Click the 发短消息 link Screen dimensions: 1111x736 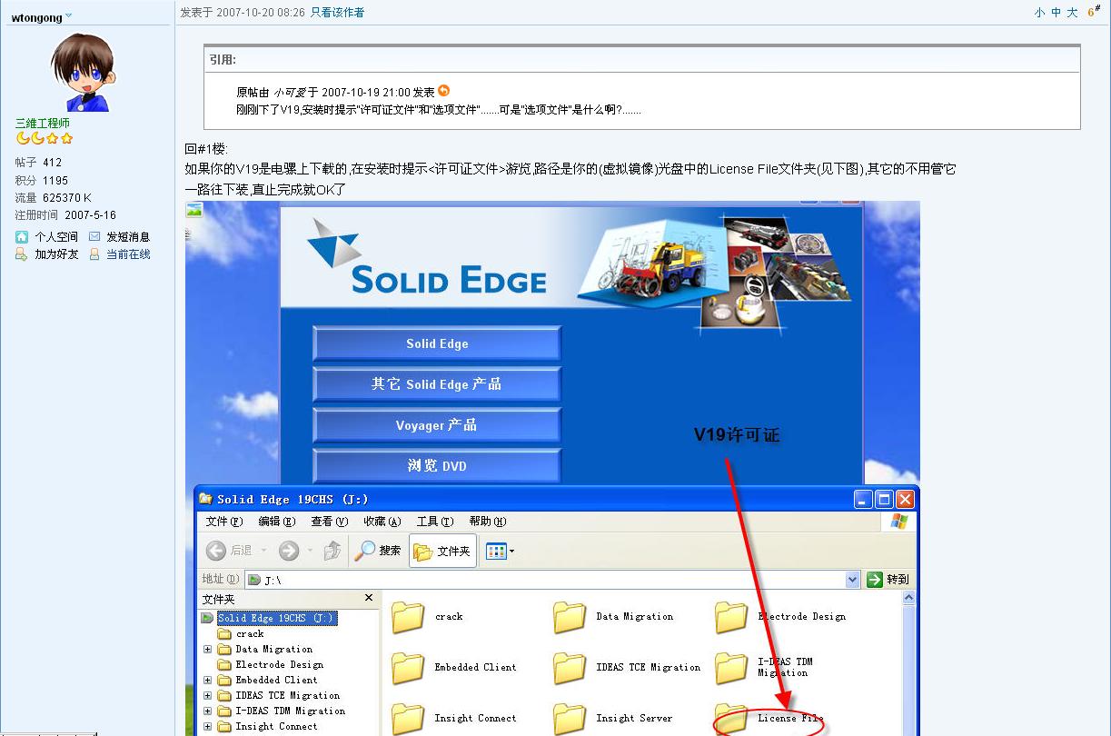[128, 237]
